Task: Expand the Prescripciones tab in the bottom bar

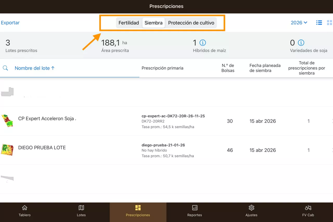Action: [138, 211]
